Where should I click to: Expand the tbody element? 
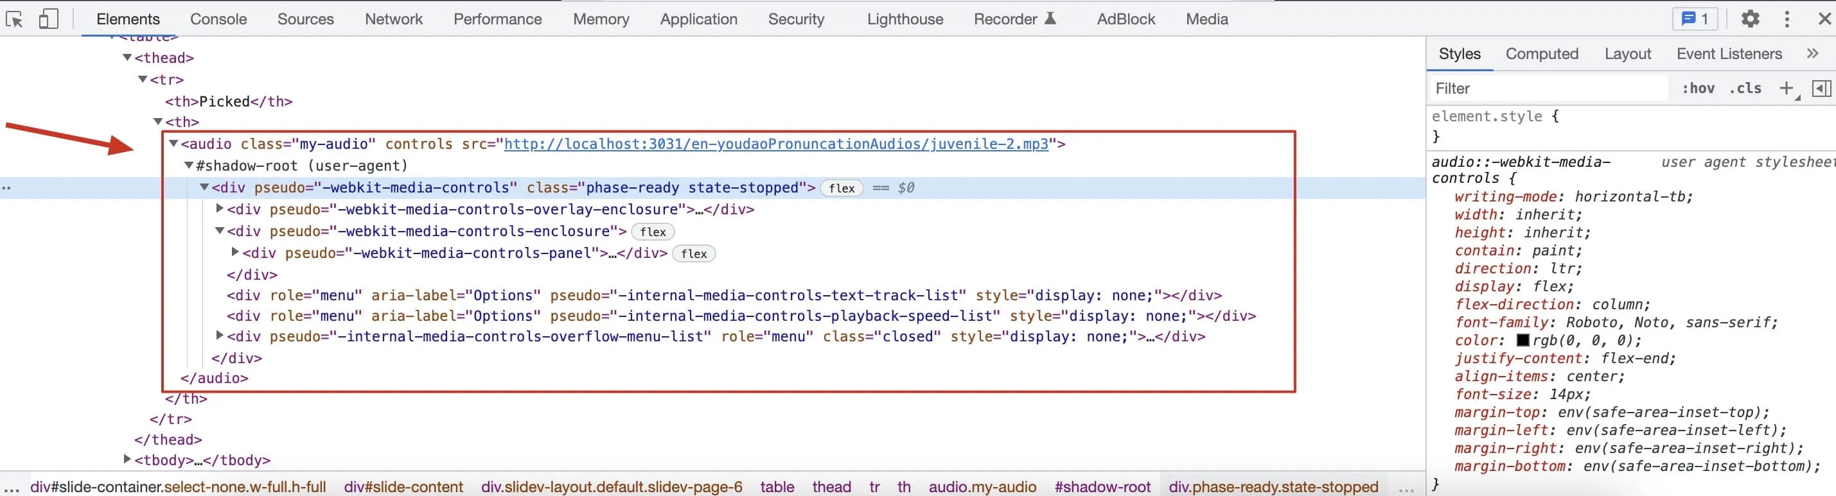tap(127, 459)
